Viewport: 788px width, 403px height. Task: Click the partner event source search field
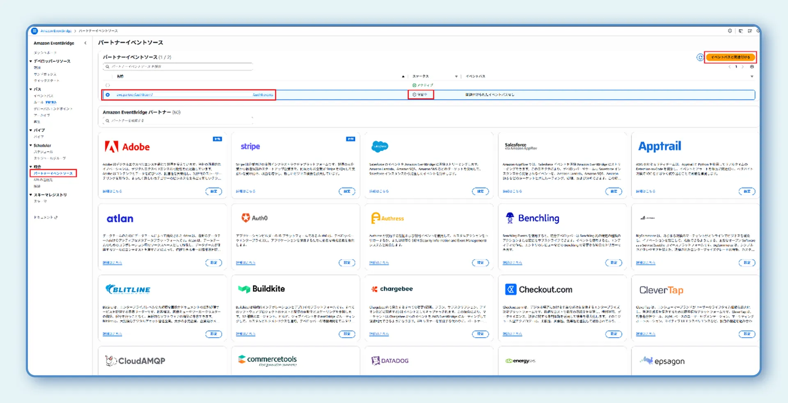pos(179,66)
